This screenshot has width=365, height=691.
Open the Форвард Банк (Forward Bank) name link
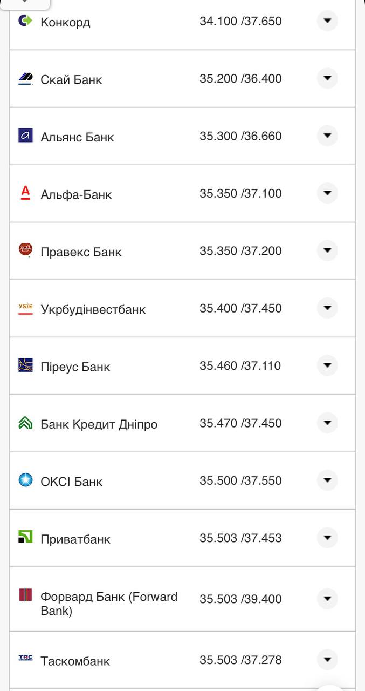(108, 604)
